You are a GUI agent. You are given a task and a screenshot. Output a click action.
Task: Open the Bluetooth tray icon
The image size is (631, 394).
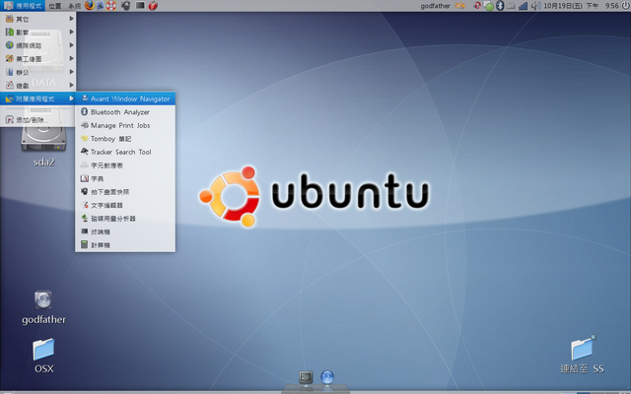coord(500,6)
